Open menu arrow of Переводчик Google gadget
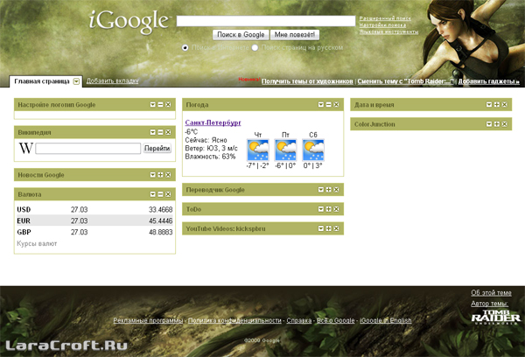525x357 pixels. (321, 190)
